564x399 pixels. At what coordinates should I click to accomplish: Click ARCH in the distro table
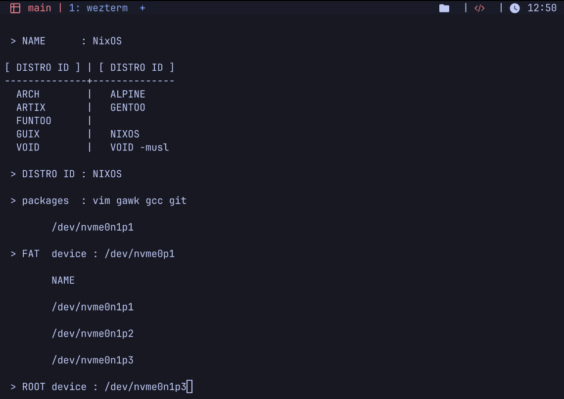28,94
